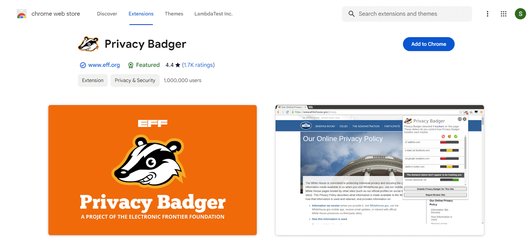Screen dimensions: 532x245
Task: Open the Extensions tab
Action: (141, 14)
